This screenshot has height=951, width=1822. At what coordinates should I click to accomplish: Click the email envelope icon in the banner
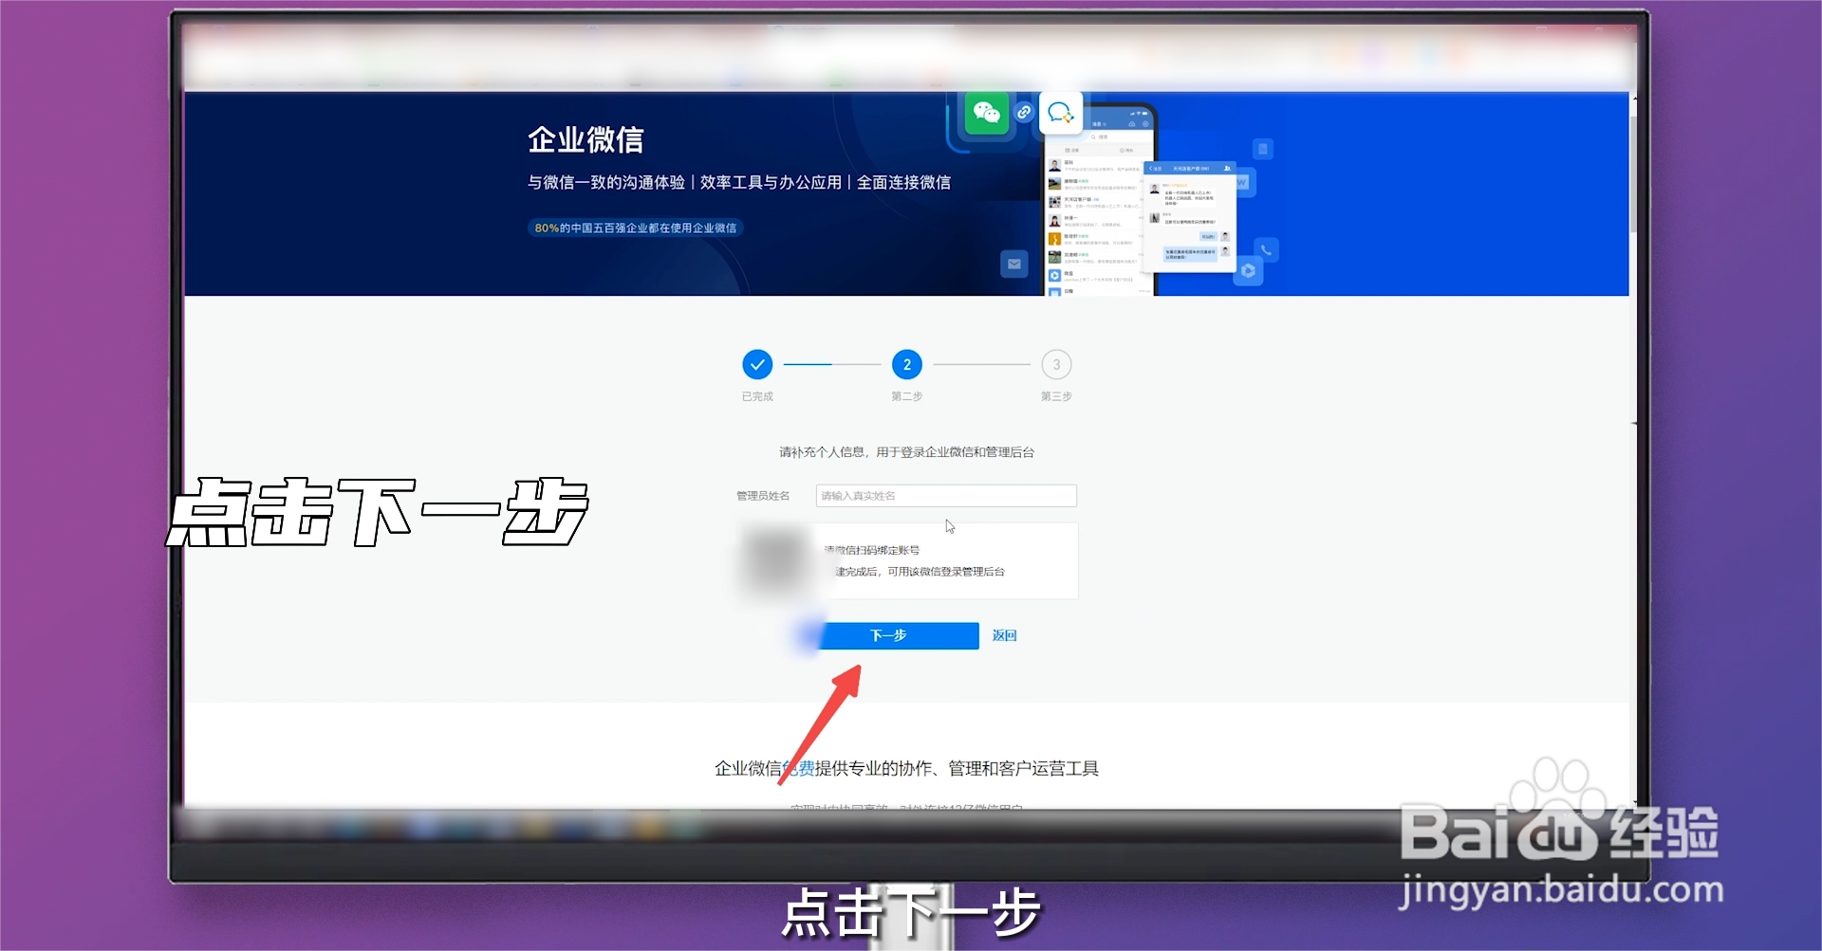(1014, 263)
